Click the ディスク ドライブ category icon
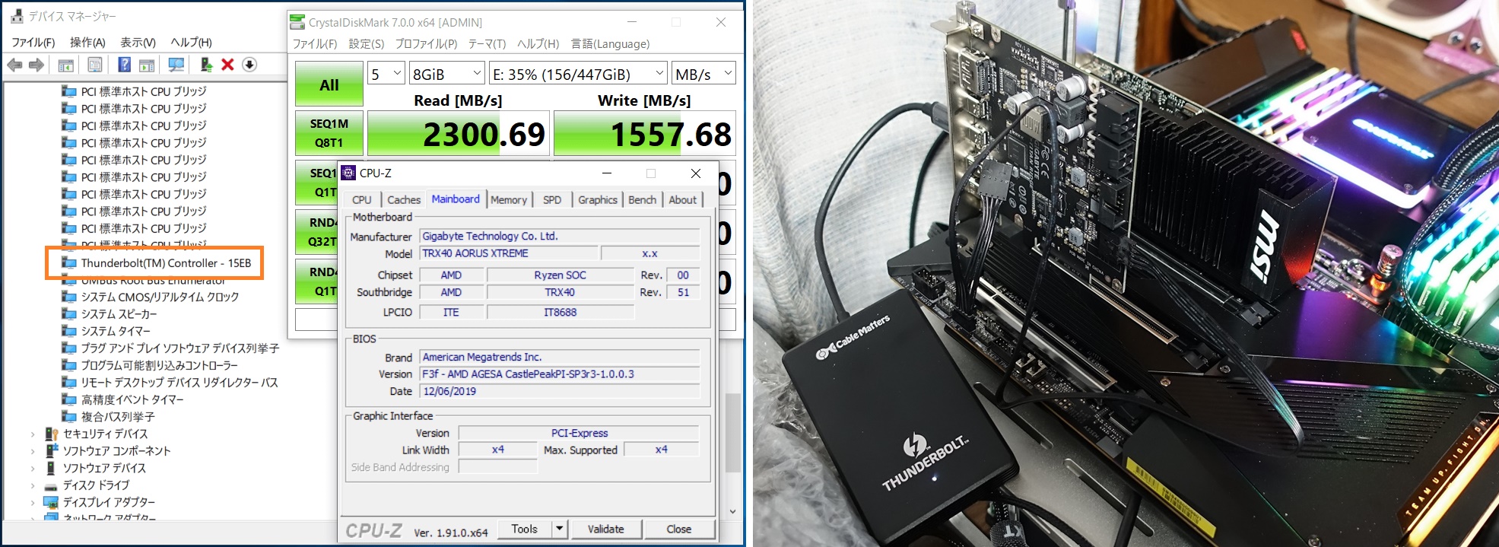 coord(52,485)
